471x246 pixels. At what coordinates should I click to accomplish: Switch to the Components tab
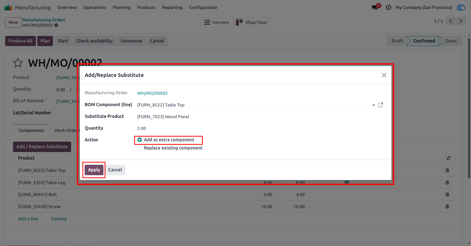(x=31, y=130)
